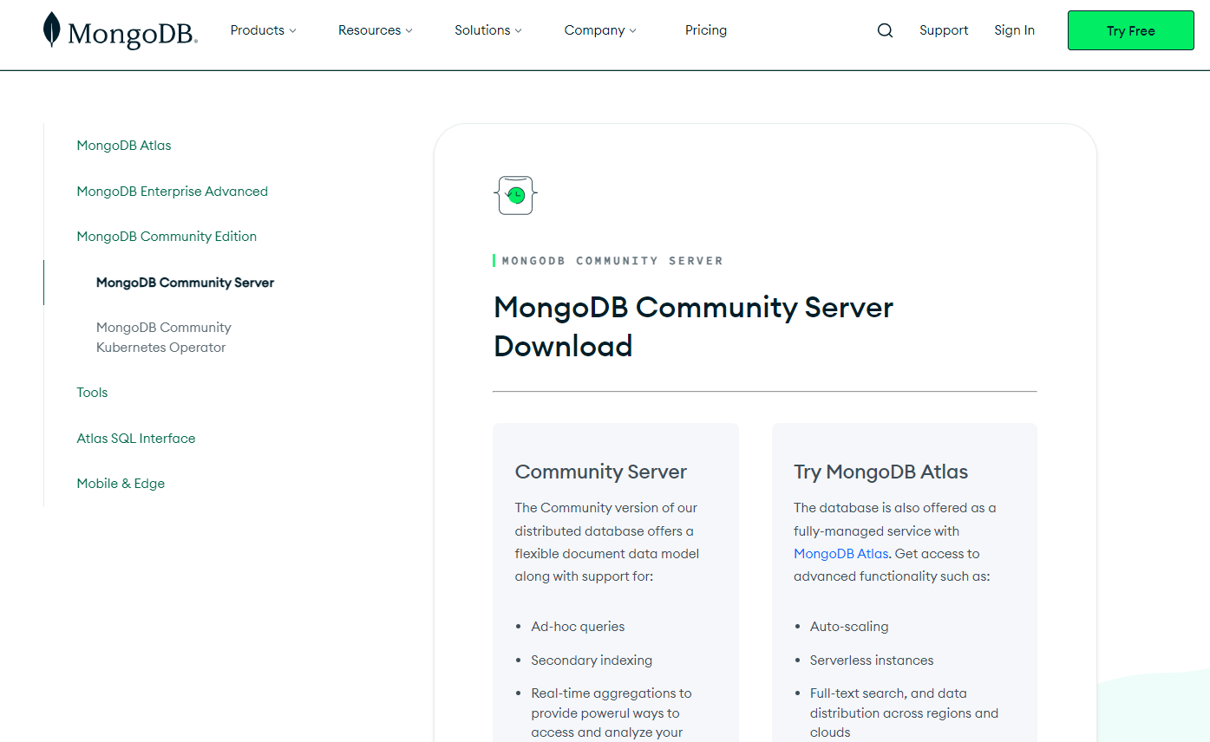Select Atlas SQL Interface in sidebar
Image resolution: width=1210 pixels, height=742 pixels.
[x=136, y=439]
